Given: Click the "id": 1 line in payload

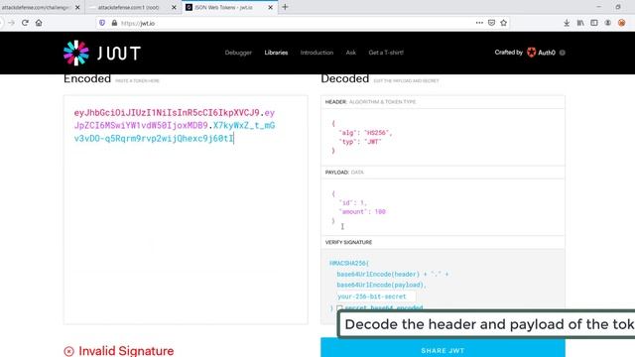Looking at the screenshot, I should (x=353, y=202).
